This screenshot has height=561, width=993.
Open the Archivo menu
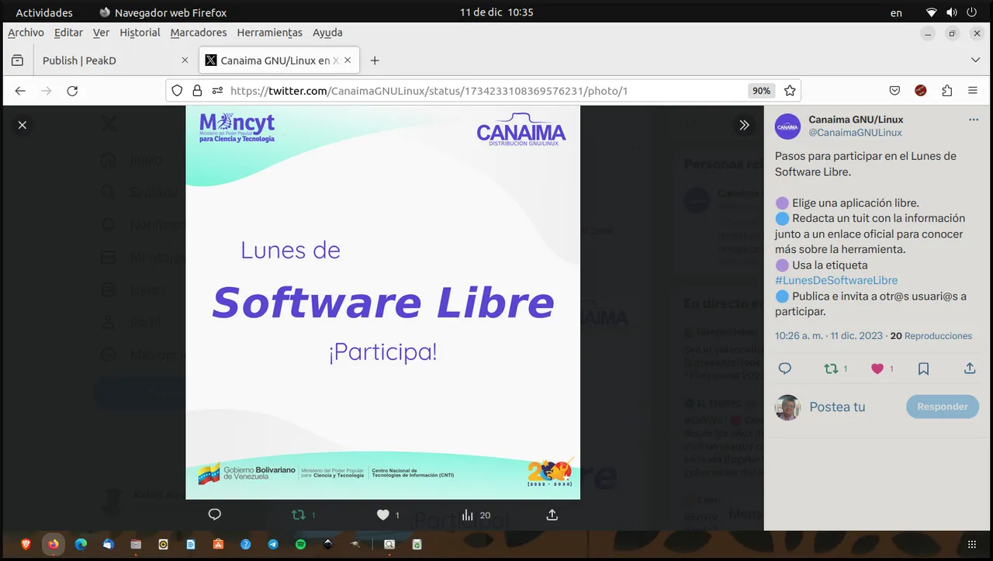[x=26, y=33]
